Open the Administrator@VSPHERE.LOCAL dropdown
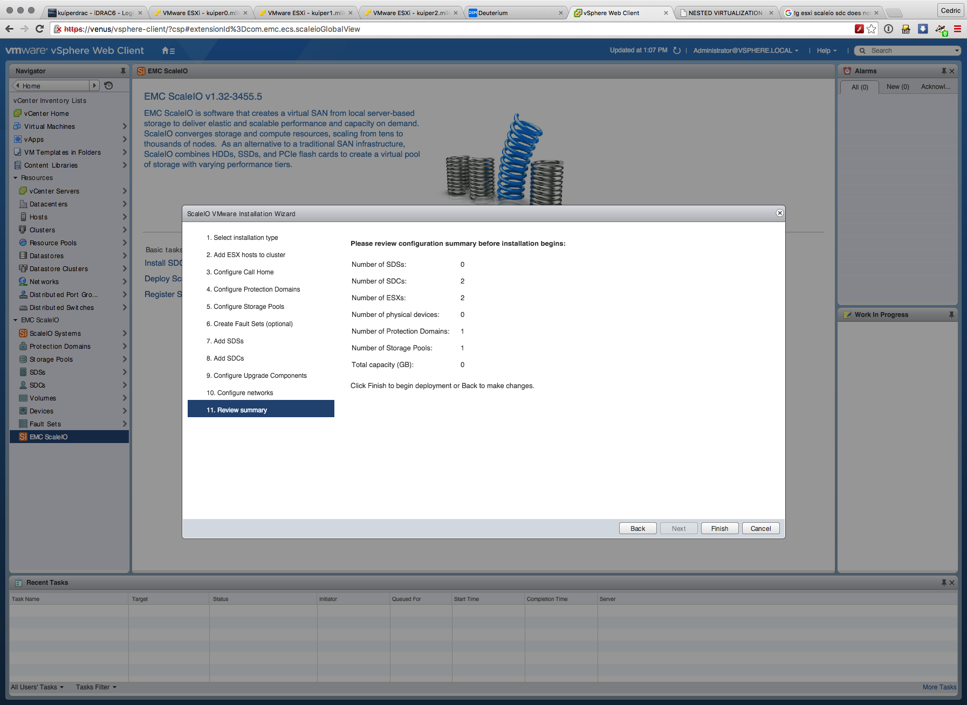Viewport: 967px width, 705px height. (745, 51)
